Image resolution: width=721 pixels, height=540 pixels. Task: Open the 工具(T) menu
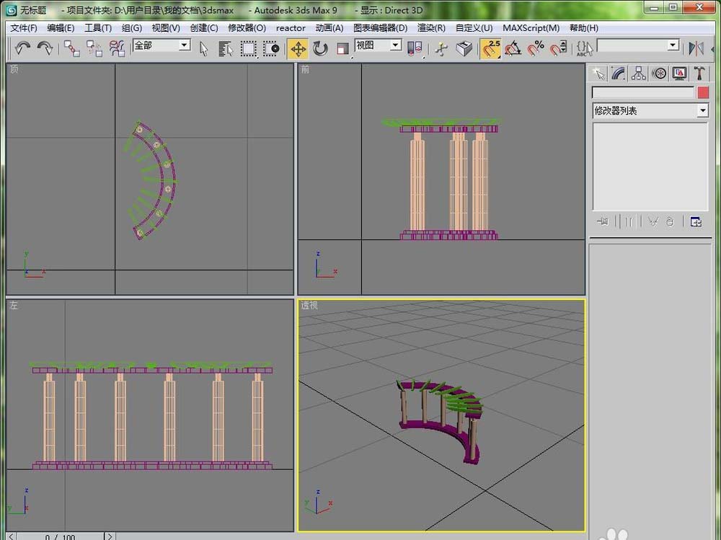[98, 28]
